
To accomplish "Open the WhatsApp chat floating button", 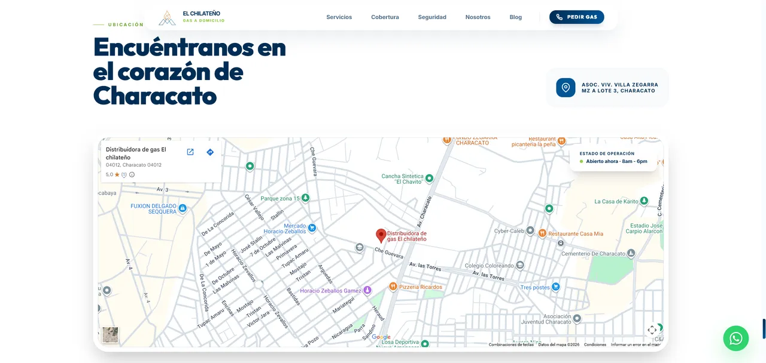I will [735, 339].
